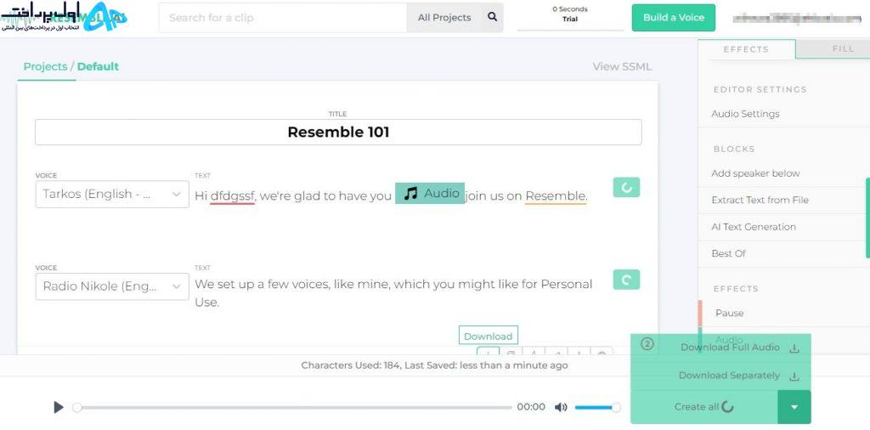
Task: Click the 0 Seconds Trial indicator
Action: (570, 14)
